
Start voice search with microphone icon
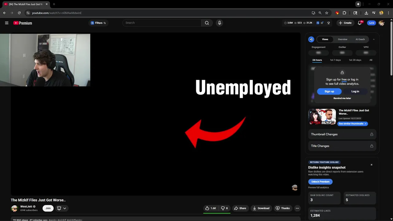coord(219,23)
